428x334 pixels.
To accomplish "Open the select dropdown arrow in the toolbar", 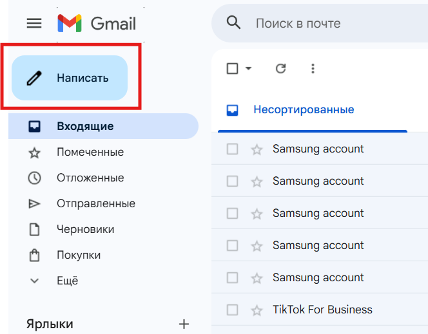I will coord(248,68).
